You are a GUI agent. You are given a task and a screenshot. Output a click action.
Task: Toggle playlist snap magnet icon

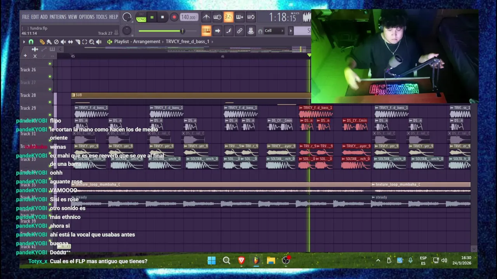coord(31,42)
